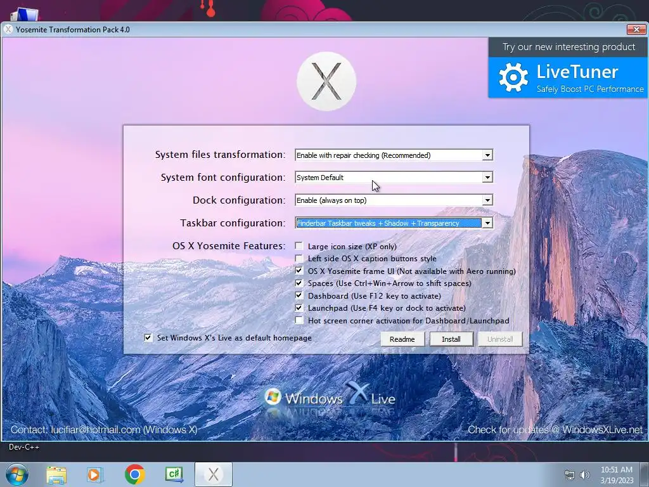Click the volume speaker tray icon
The height and width of the screenshot is (487, 649).
pyautogui.click(x=584, y=475)
